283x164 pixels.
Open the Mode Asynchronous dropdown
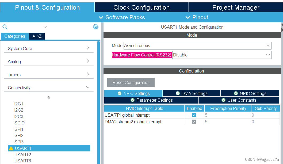(x=197, y=46)
